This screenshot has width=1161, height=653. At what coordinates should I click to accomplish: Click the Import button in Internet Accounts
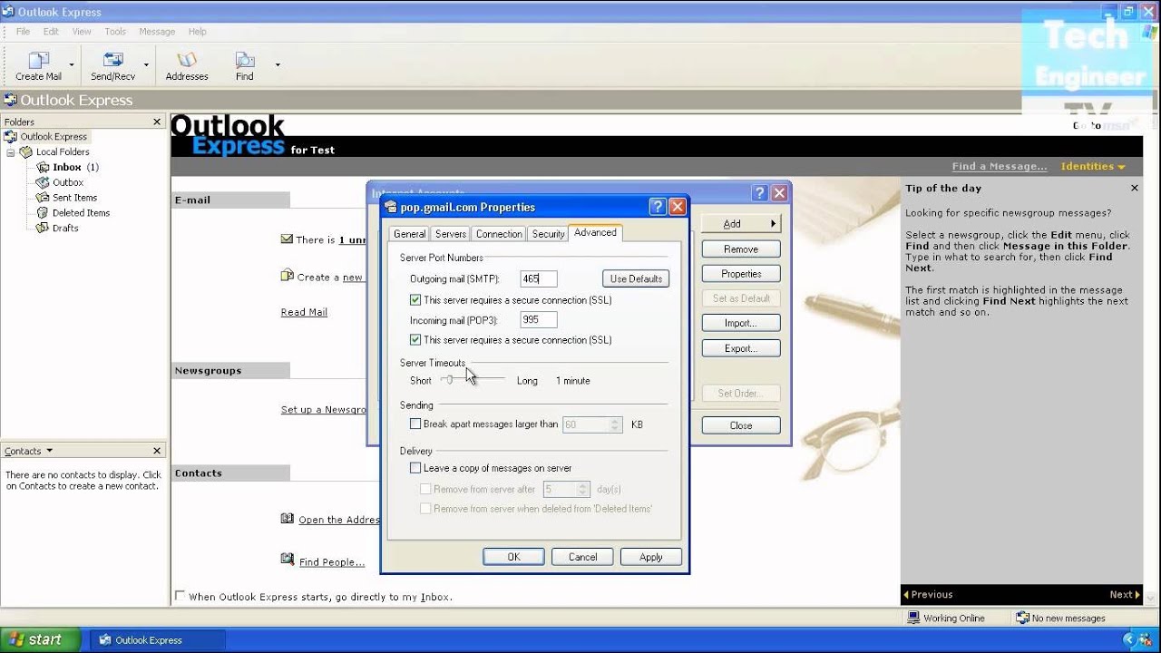click(x=741, y=324)
